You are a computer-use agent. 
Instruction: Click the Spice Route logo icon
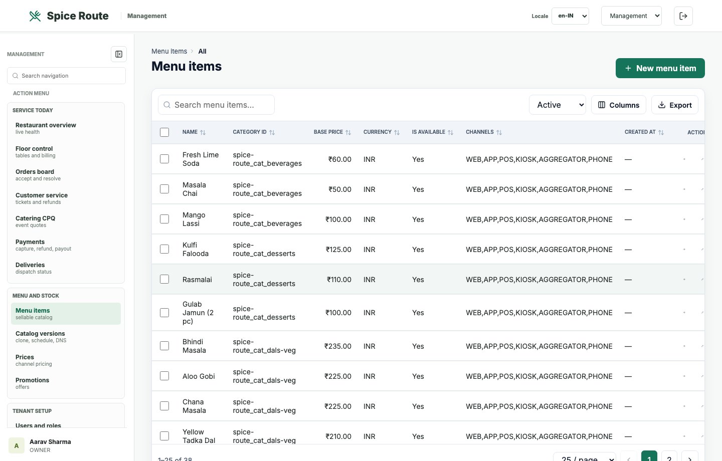pyautogui.click(x=35, y=16)
